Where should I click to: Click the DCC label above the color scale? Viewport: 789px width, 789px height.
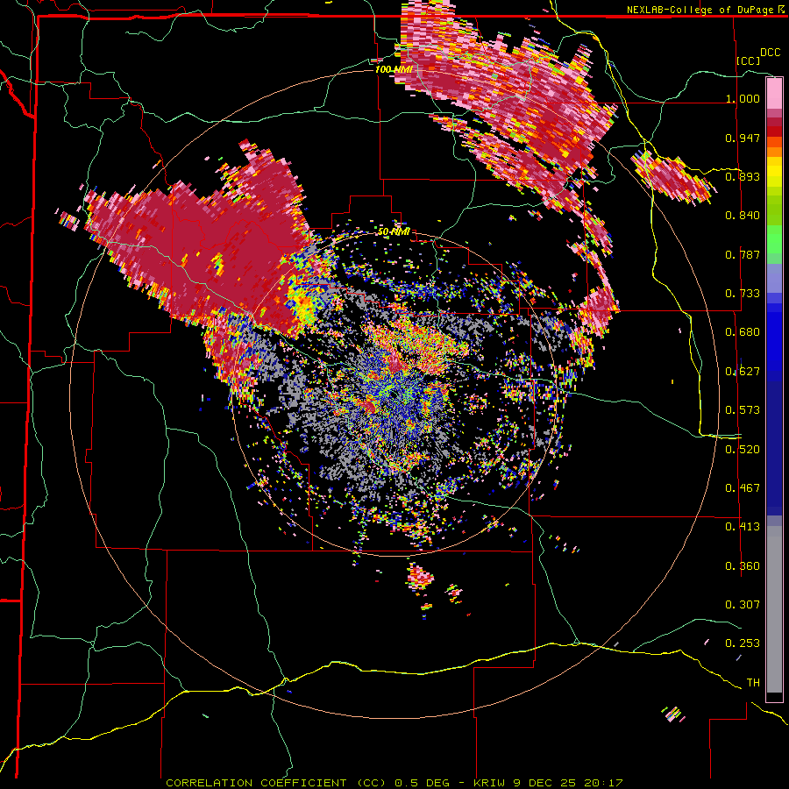770,53
